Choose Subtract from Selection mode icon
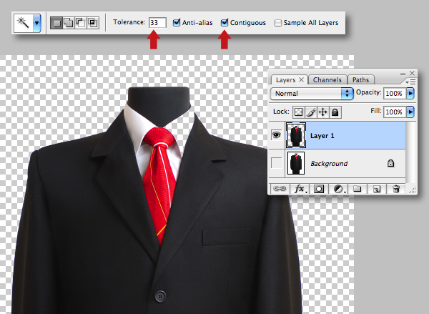429x314 pixels. point(81,23)
